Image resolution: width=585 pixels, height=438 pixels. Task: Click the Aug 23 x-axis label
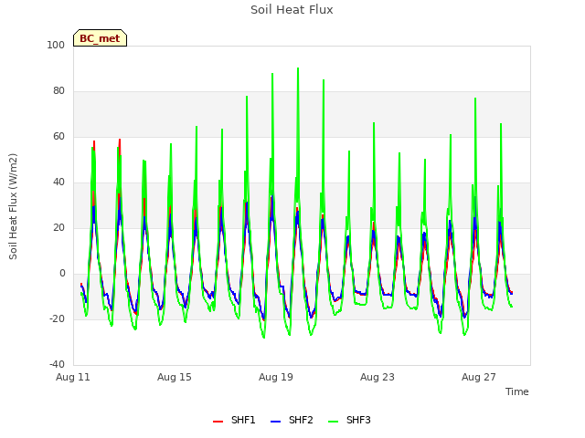(378, 377)
